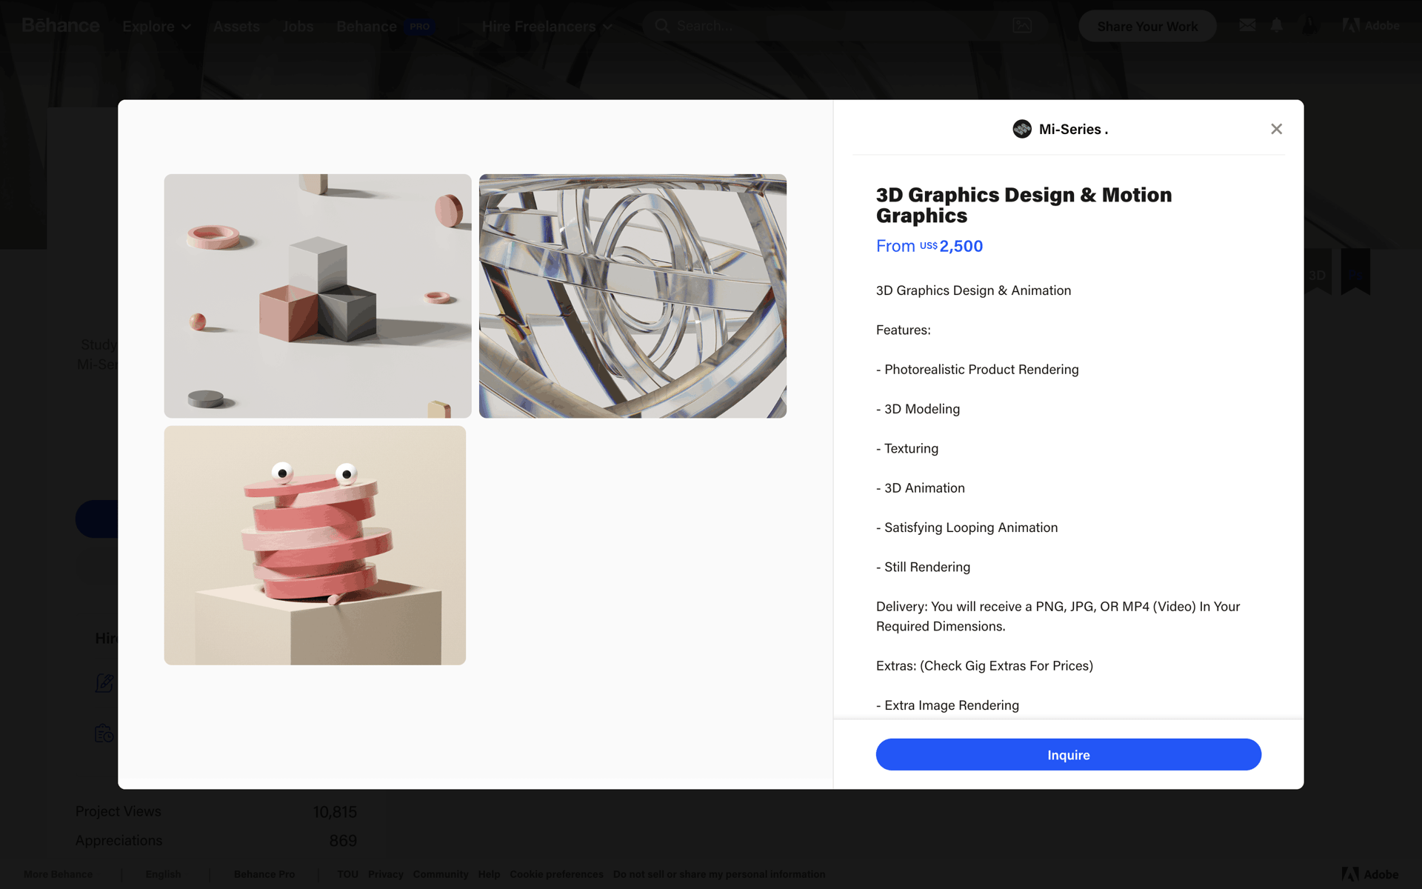Image resolution: width=1422 pixels, height=889 pixels.
Task: Click the image search icon
Action: [x=1022, y=26]
